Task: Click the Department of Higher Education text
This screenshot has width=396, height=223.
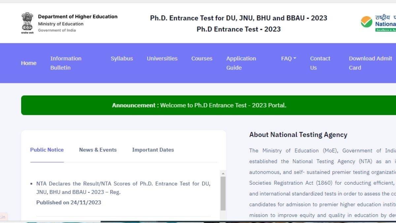Action: [x=78, y=17]
